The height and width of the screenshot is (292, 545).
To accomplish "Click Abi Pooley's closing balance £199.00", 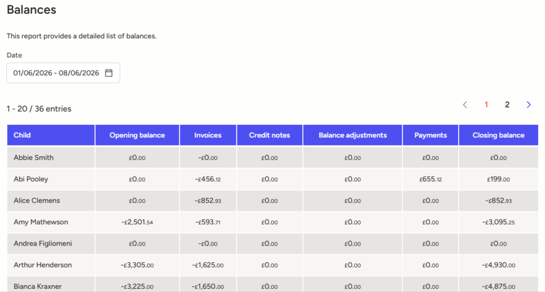I will tap(498, 179).
